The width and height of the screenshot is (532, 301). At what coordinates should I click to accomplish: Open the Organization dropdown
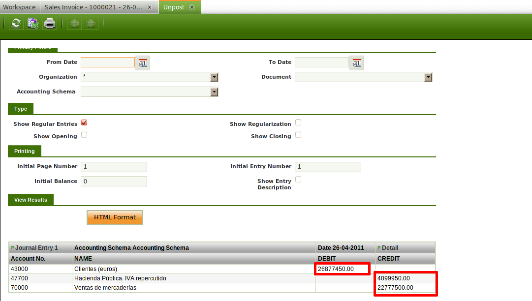(214, 77)
